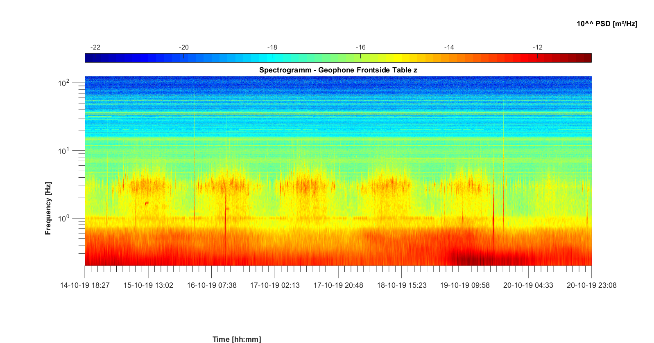
Task: Click the dark red end of the colorbar
Action: 587,58
